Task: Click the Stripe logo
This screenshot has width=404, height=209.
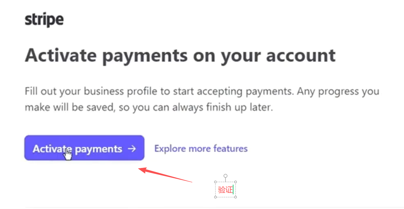Action: (x=44, y=20)
